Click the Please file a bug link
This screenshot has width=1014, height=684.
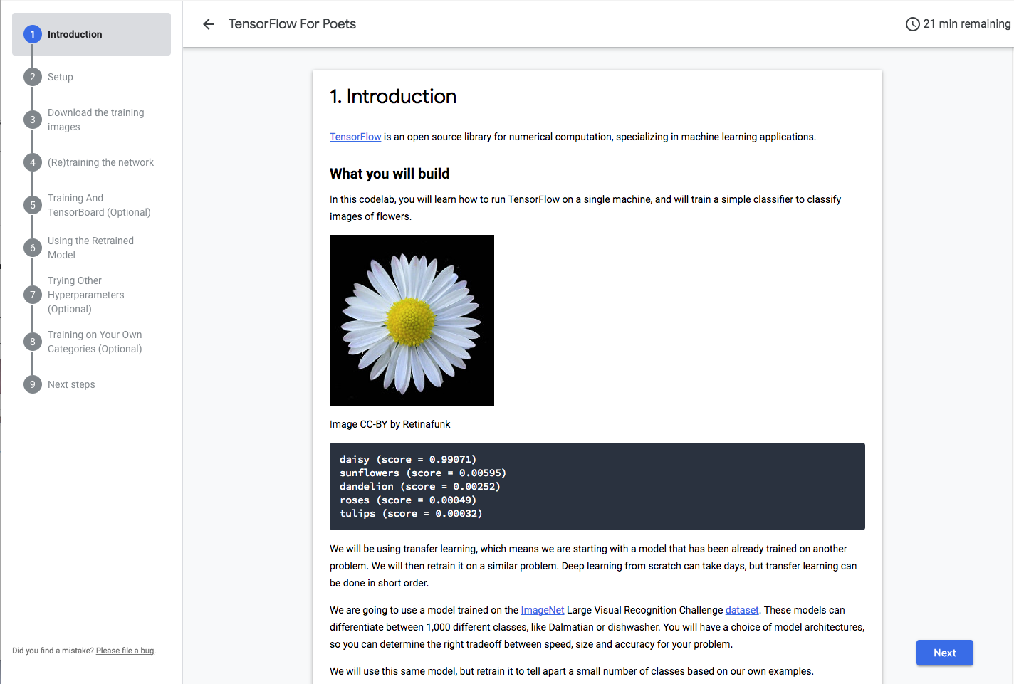[x=125, y=651]
